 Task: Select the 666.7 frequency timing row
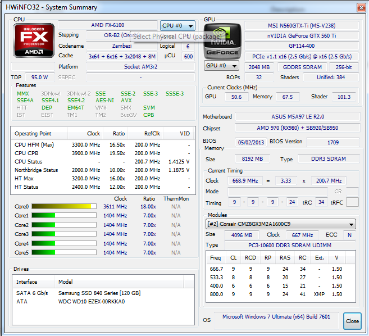(280, 269)
